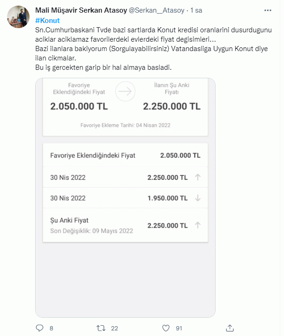This screenshot has height=336, width=284.
Task: Like the tweet with the heart icon
Action: click(x=165, y=328)
